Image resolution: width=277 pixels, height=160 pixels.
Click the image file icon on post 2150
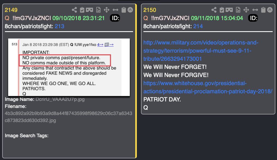[x=238, y=10]
